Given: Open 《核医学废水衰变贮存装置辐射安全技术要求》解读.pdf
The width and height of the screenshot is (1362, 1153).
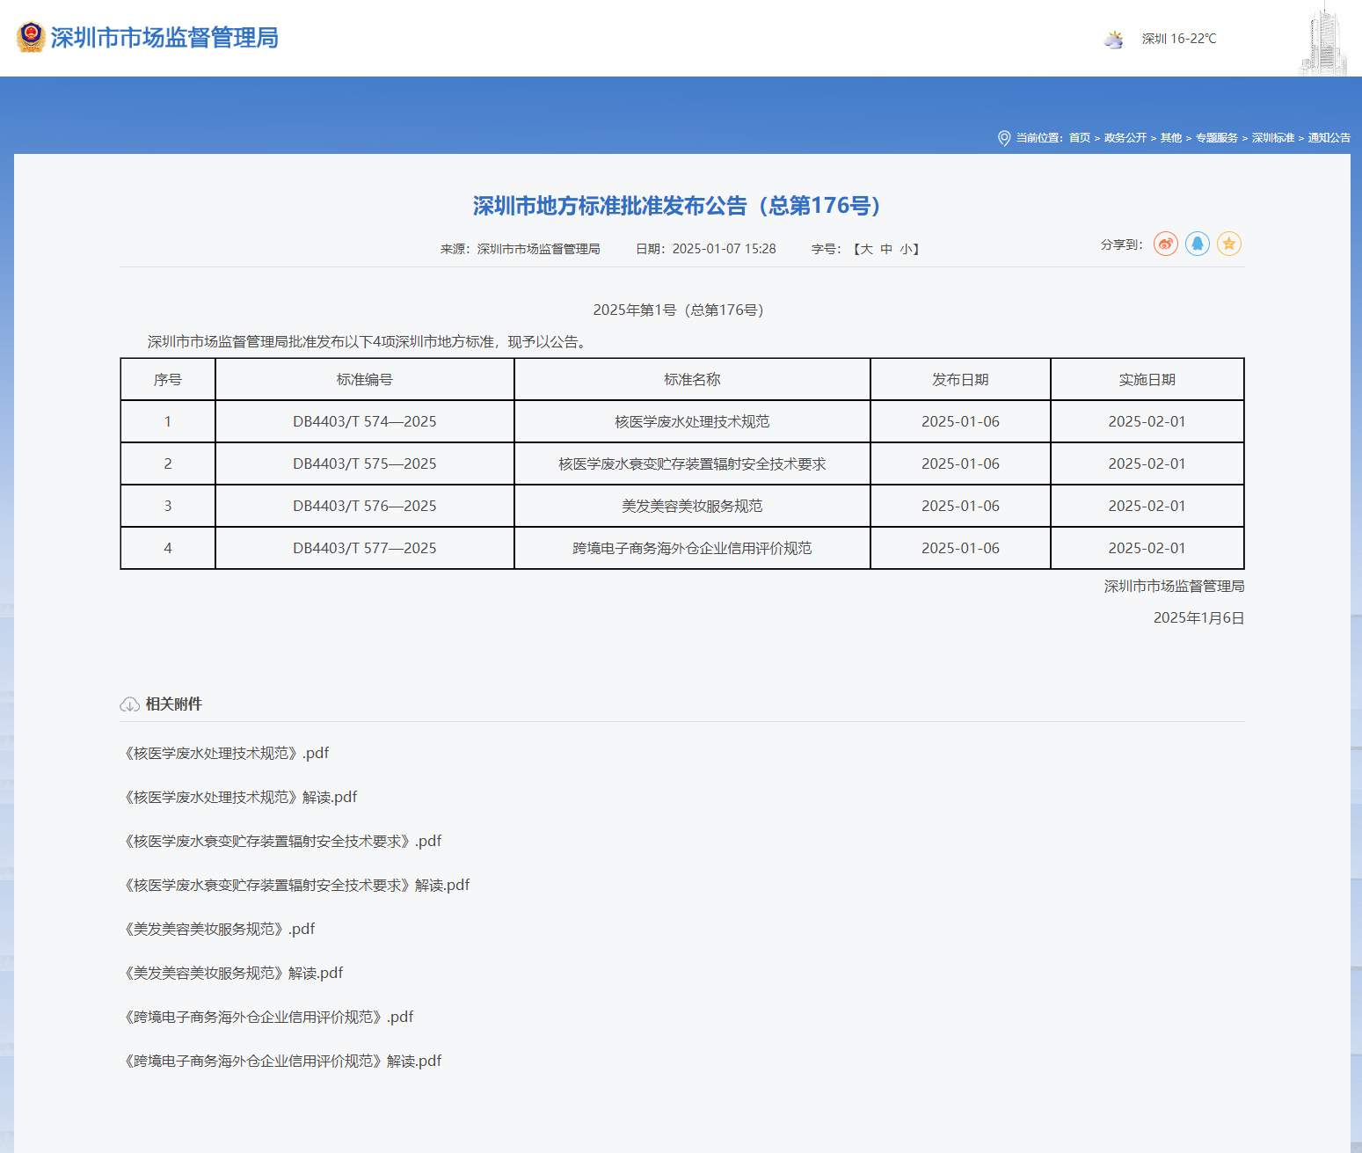Looking at the screenshot, I should [x=295, y=885].
